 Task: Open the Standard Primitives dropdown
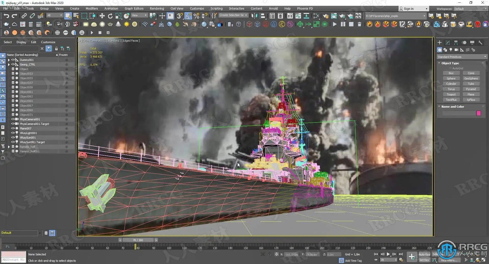click(461, 57)
